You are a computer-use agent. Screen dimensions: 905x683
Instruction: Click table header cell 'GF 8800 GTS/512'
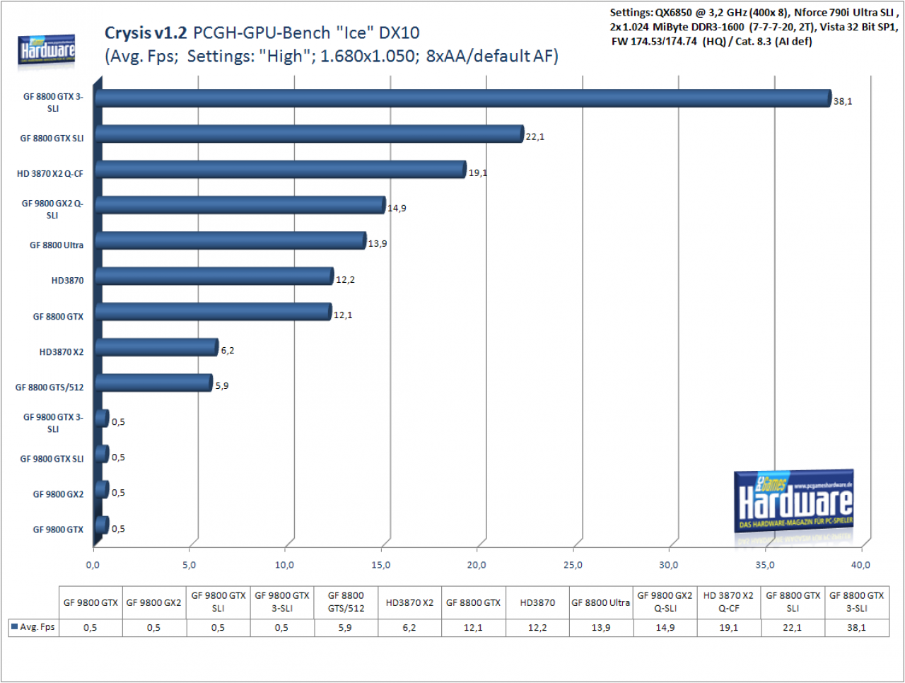point(346,602)
